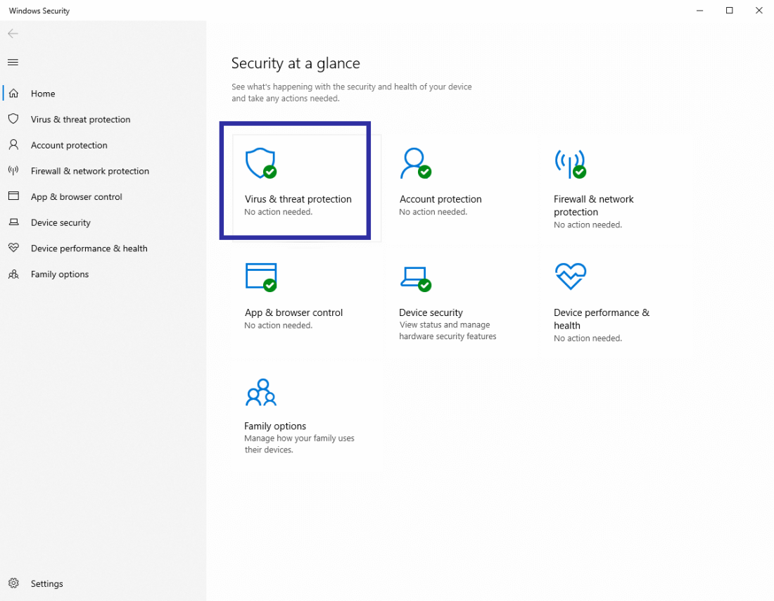Open the hamburger navigation menu

click(x=13, y=62)
